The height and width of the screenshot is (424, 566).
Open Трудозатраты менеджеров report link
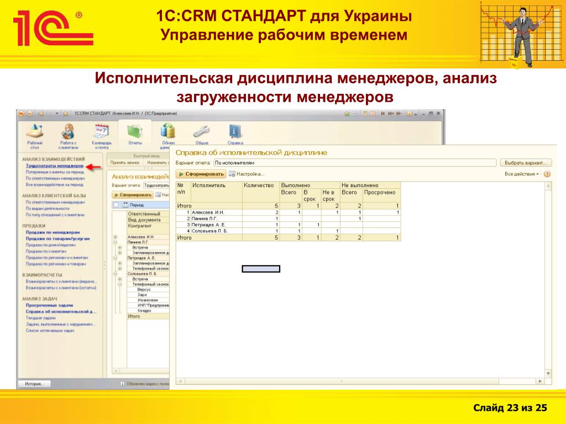click(55, 166)
